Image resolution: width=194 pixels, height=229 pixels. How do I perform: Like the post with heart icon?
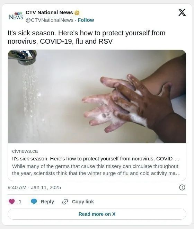click(x=12, y=202)
